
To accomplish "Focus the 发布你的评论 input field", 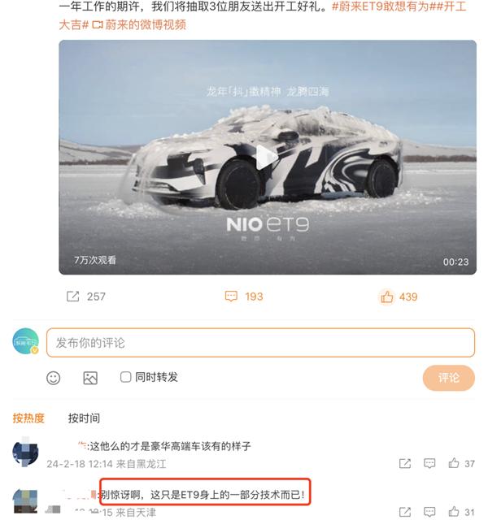I will click(x=260, y=343).
